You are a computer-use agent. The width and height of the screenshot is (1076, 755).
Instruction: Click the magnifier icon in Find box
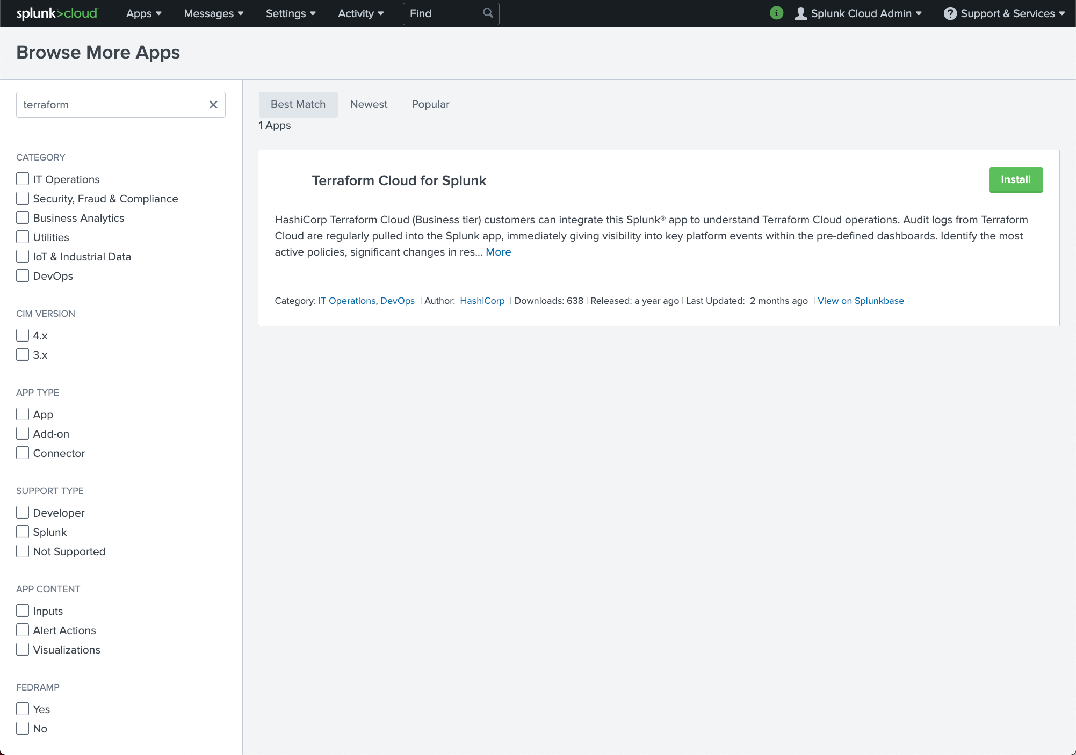pos(488,13)
